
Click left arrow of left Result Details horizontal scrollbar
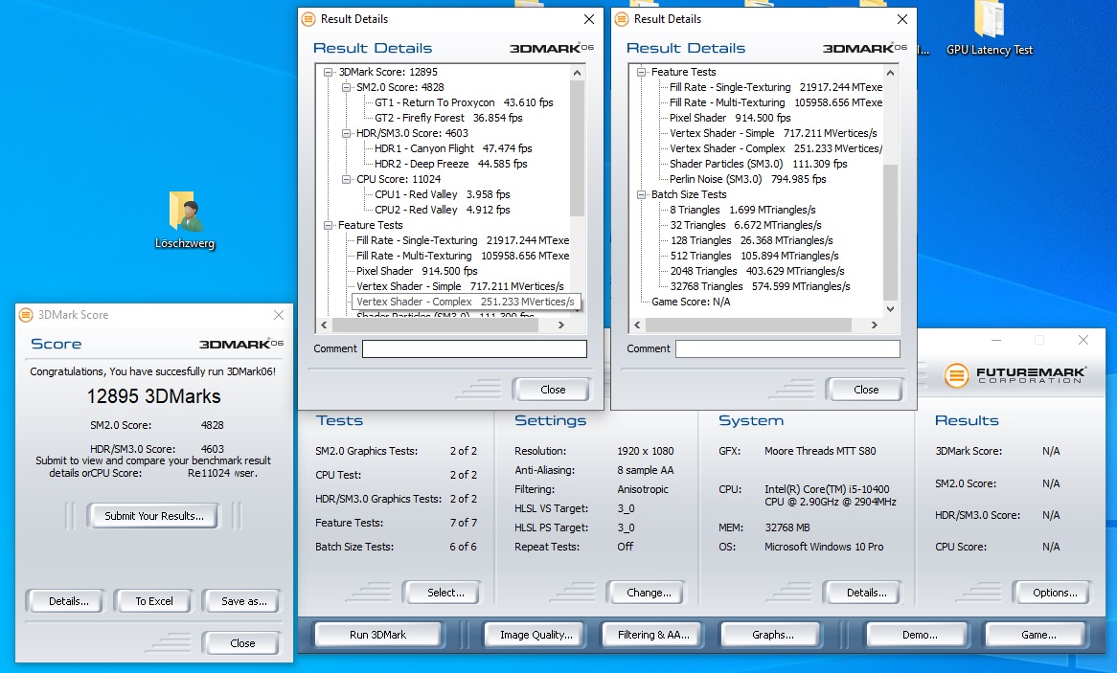click(x=324, y=325)
